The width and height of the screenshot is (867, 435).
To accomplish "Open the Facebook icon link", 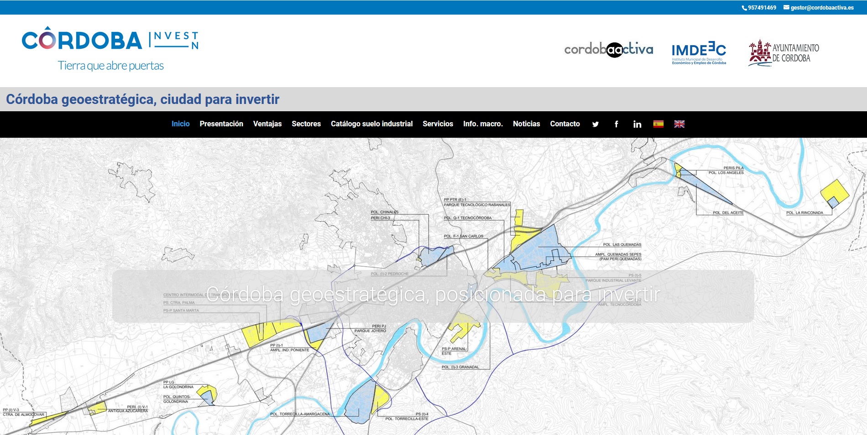I will pos(616,124).
